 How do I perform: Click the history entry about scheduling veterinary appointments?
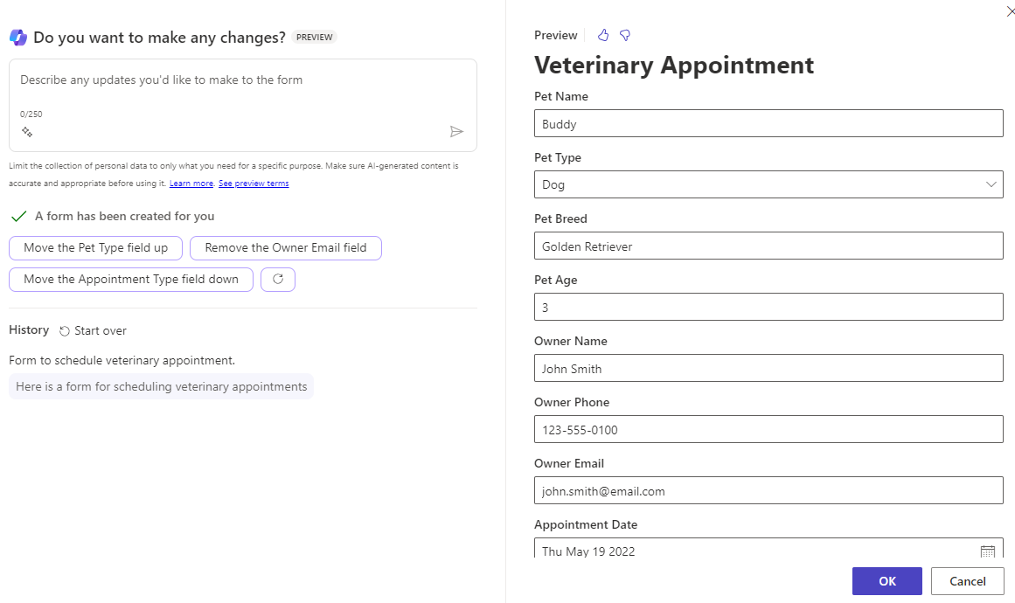click(161, 385)
